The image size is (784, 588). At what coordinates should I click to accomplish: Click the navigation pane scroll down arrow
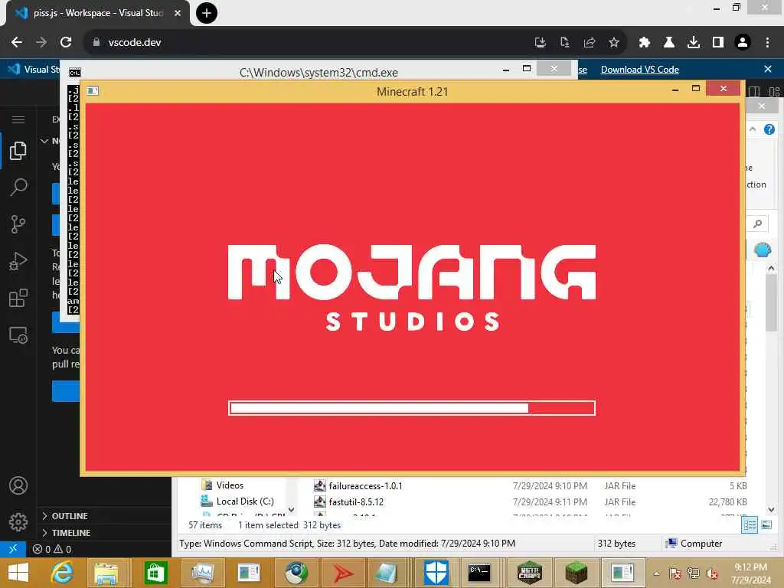pos(291,509)
